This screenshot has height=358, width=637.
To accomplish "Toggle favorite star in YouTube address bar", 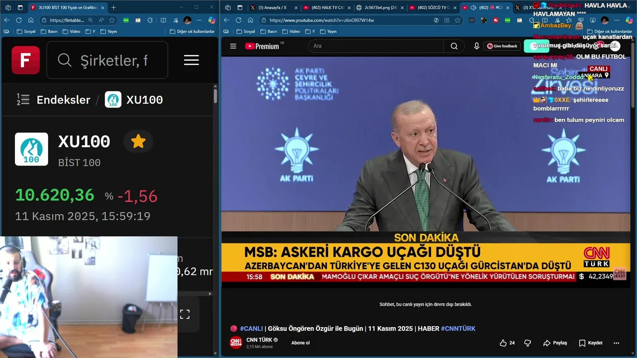I will (x=457, y=20).
